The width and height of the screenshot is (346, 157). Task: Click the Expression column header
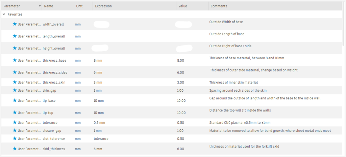tap(103, 6)
